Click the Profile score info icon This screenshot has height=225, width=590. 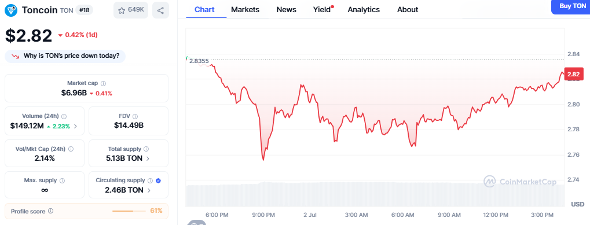[x=51, y=211]
